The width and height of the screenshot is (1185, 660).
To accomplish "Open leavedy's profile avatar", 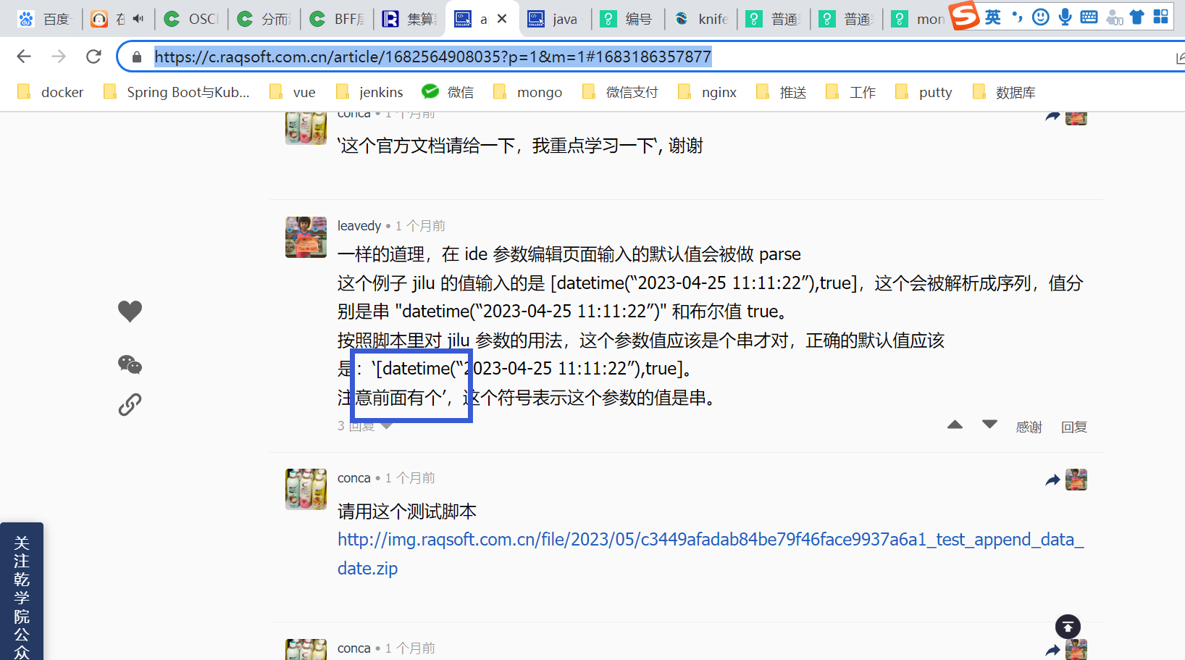I will (x=306, y=237).
